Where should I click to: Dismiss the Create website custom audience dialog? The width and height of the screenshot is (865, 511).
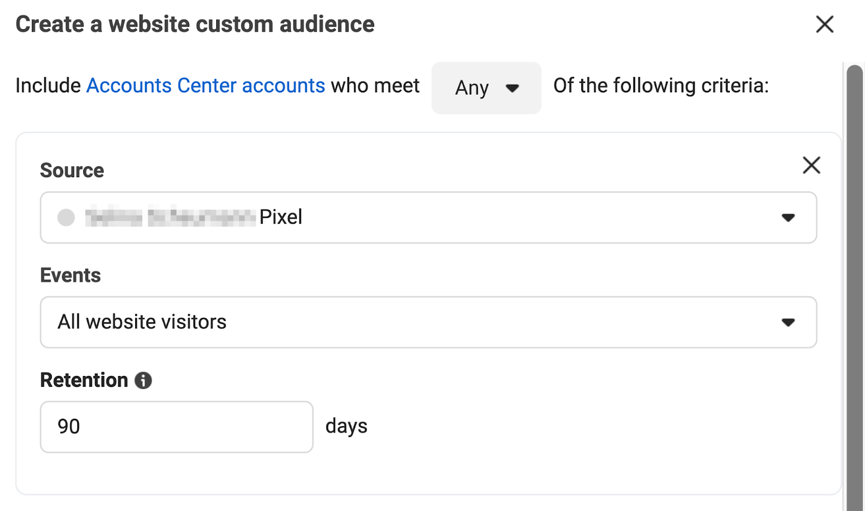[824, 24]
